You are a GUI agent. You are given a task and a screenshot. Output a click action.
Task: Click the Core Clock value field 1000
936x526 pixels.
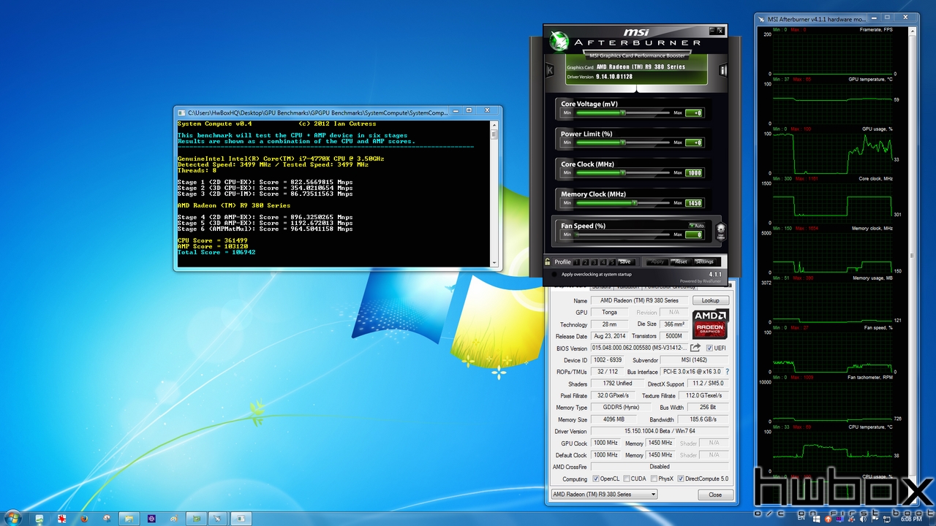pyautogui.click(x=694, y=173)
